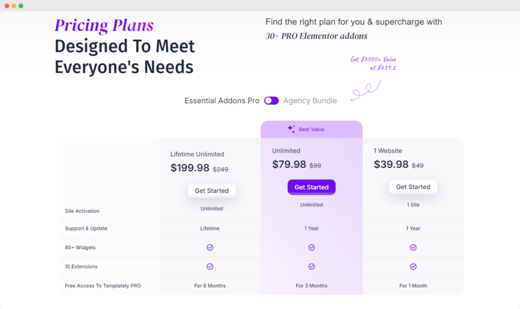Switch the plan toggle back to Essential Addons Pro
This screenshot has height=309, width=520.
click(271, 100)
